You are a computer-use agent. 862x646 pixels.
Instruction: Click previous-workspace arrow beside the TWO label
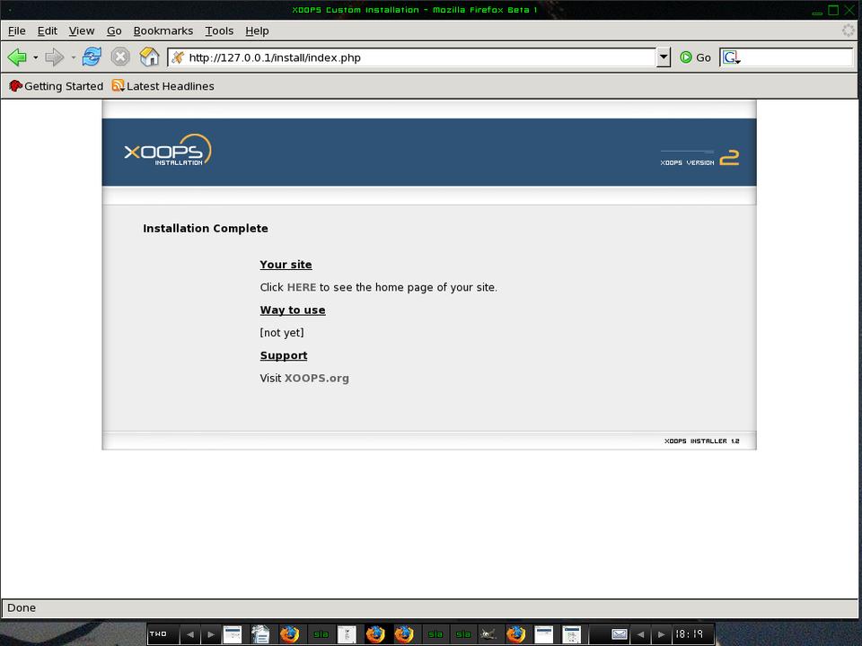coord(190,634)
